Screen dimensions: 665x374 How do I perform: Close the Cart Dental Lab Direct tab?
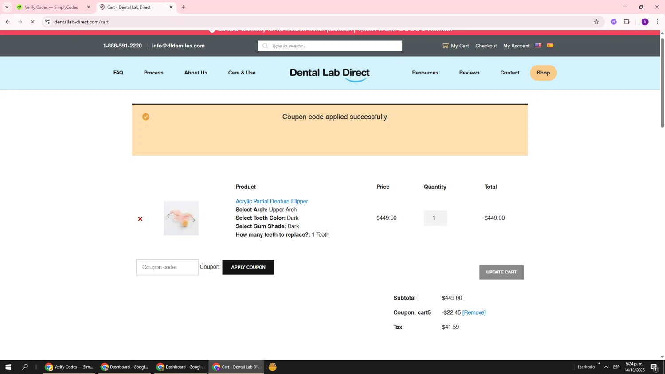pyautogui.click(x=171, y=7)
